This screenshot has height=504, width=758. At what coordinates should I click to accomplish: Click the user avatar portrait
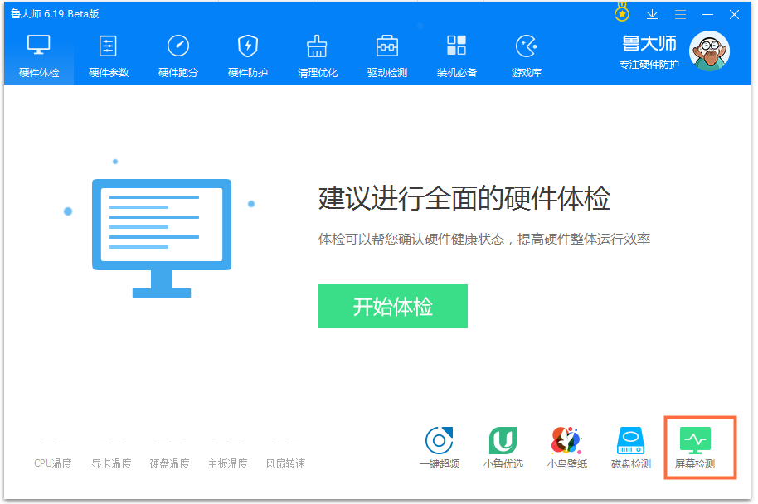coord(709,51)
